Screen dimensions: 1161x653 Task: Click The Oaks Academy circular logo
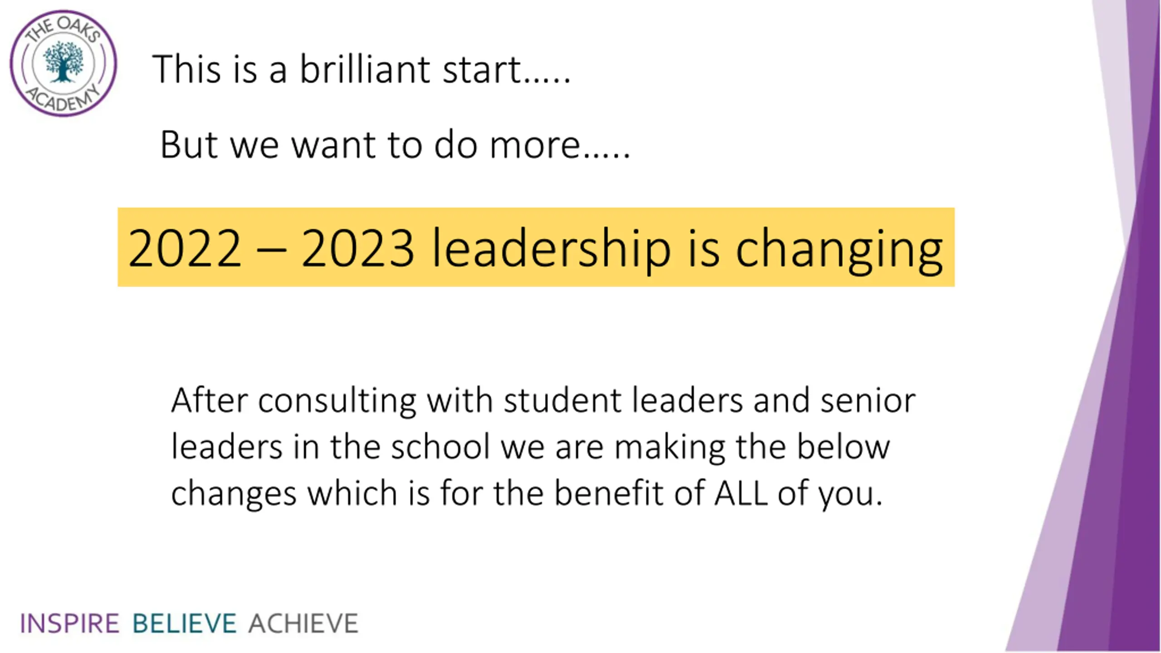pos(63,63)
